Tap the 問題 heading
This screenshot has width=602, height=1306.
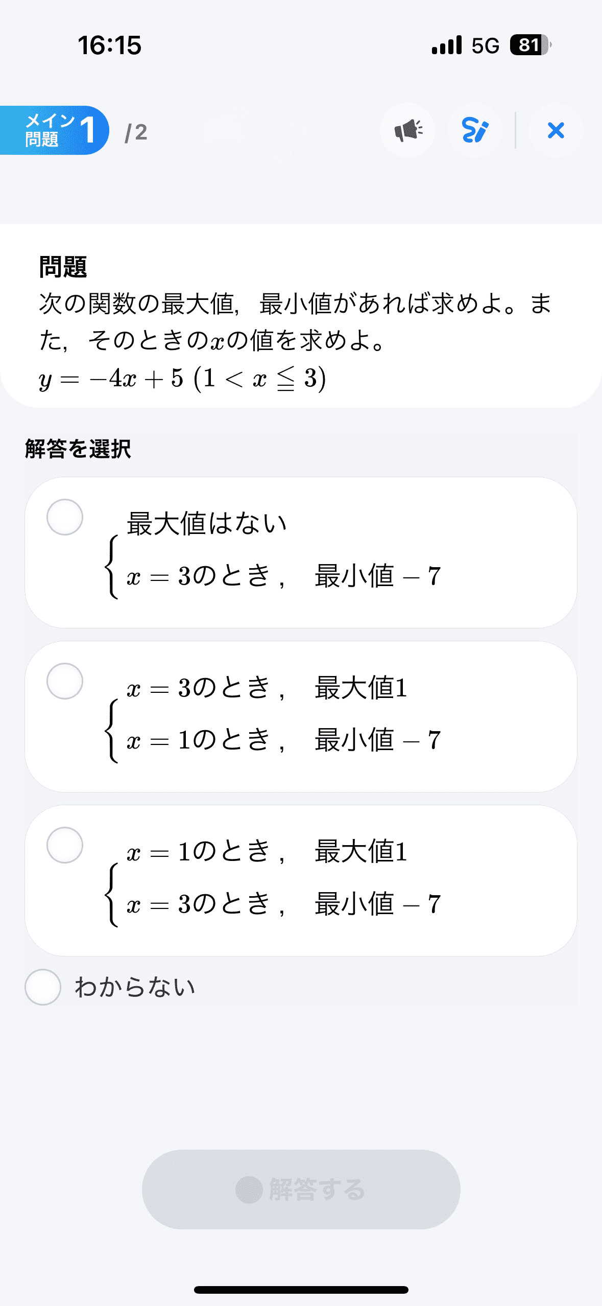63,267
